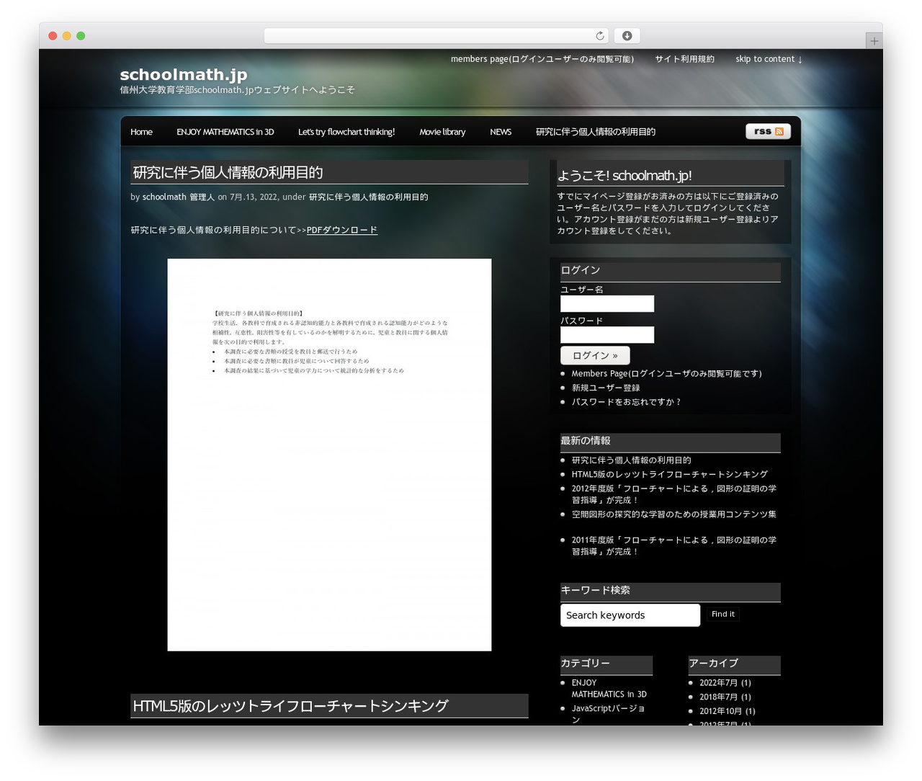This screenshot has height=781, width=922.
Task: Open 空間図形の探究的な学習 recent post link
Action: [x=674, y=514]
